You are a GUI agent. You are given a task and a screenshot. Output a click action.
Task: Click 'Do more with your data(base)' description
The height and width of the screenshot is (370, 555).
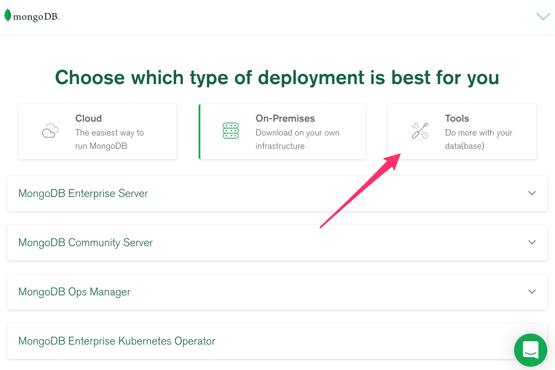point(479,139)
